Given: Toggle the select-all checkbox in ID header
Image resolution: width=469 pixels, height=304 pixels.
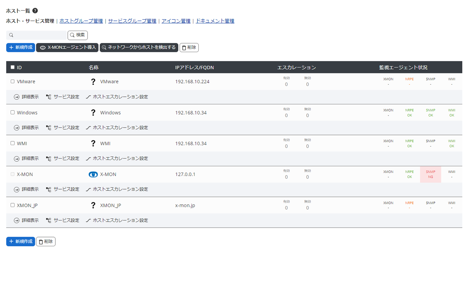Looking at the screenshot, I should point(13,67).
